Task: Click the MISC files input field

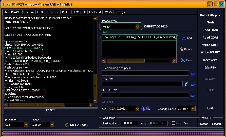Action: tap(142, 84)
